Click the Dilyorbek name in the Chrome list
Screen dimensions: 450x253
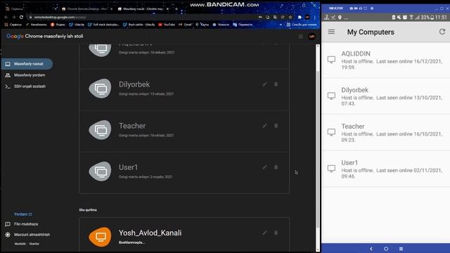134,84
